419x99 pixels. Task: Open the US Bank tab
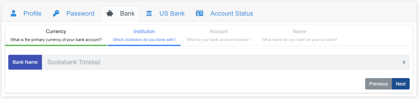click(x=165, y=13)
